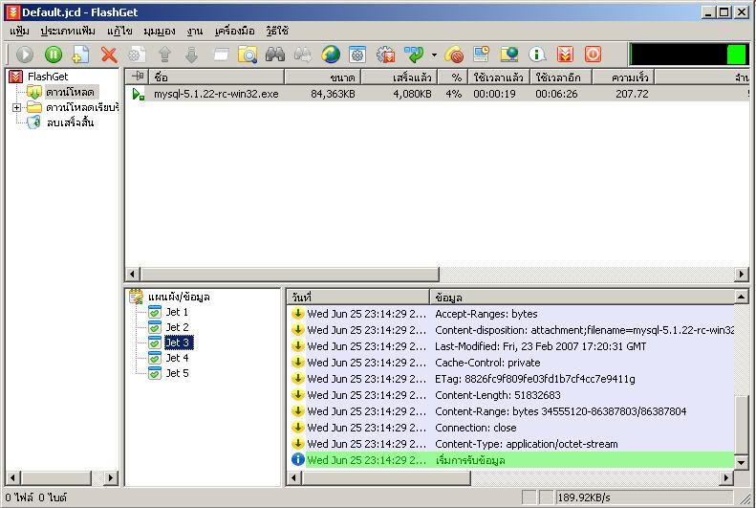Viewport: 756px width, 508px height.
Task: Open the browser globe icon
Action: pyautogui.click(x=331, y=55)
